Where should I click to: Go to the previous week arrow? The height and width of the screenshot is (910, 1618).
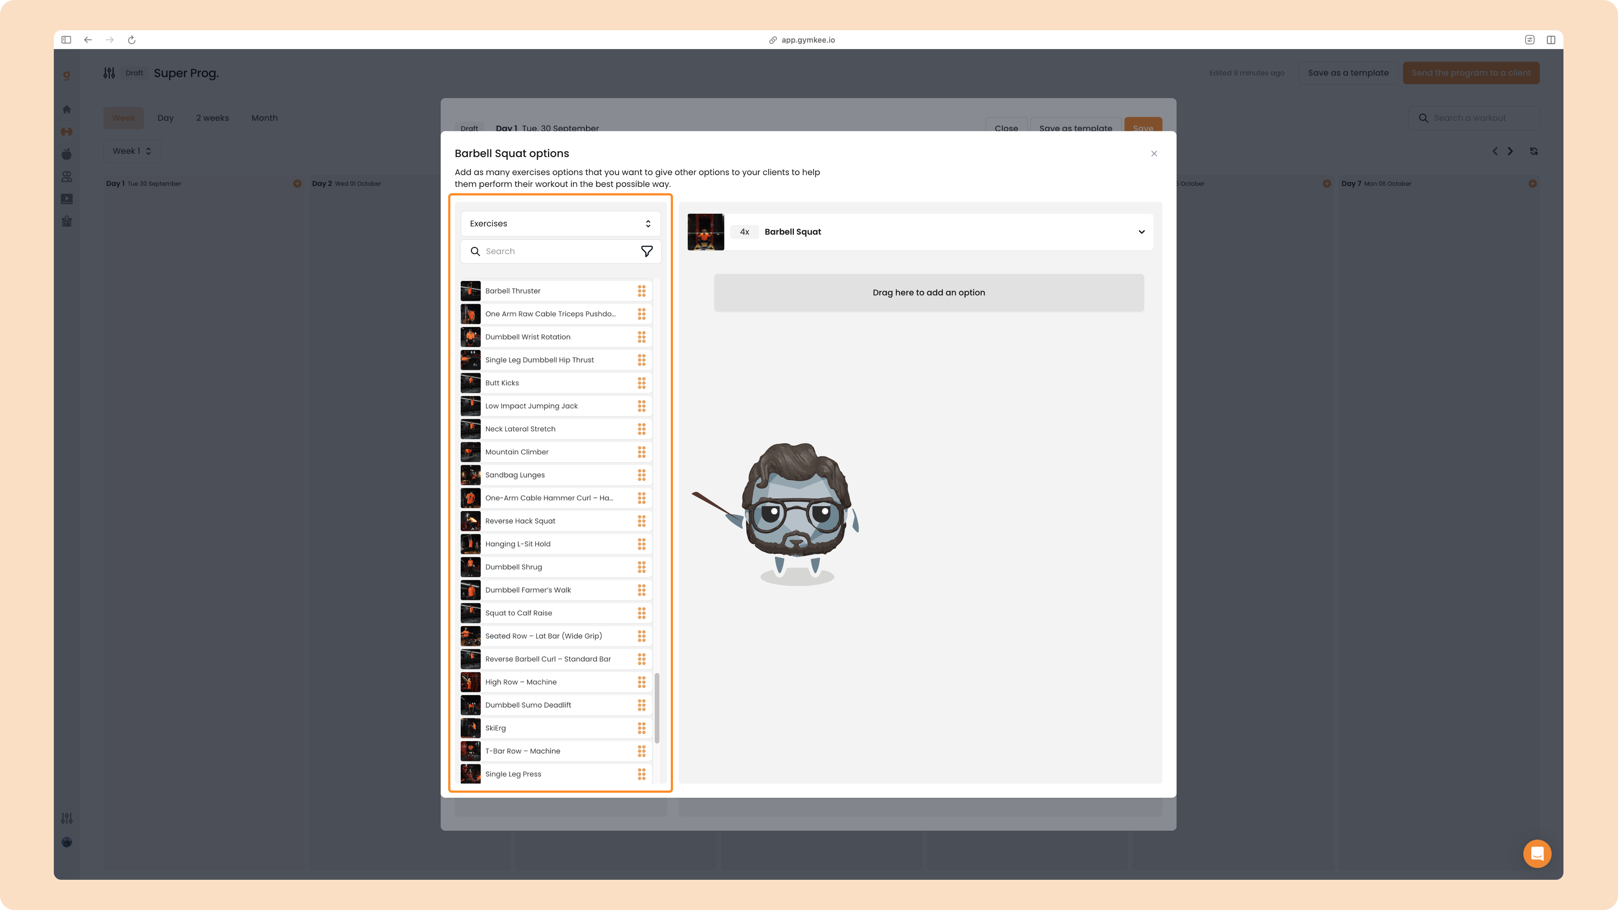(x=1495, y=152)
